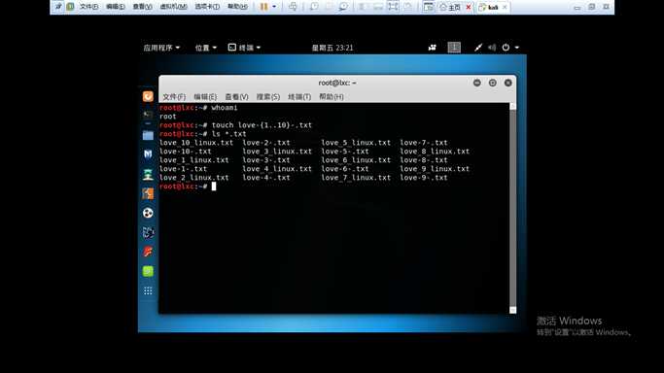
Task: Open the terminal Edit (编辑) menu
Action: coord(205,96)
